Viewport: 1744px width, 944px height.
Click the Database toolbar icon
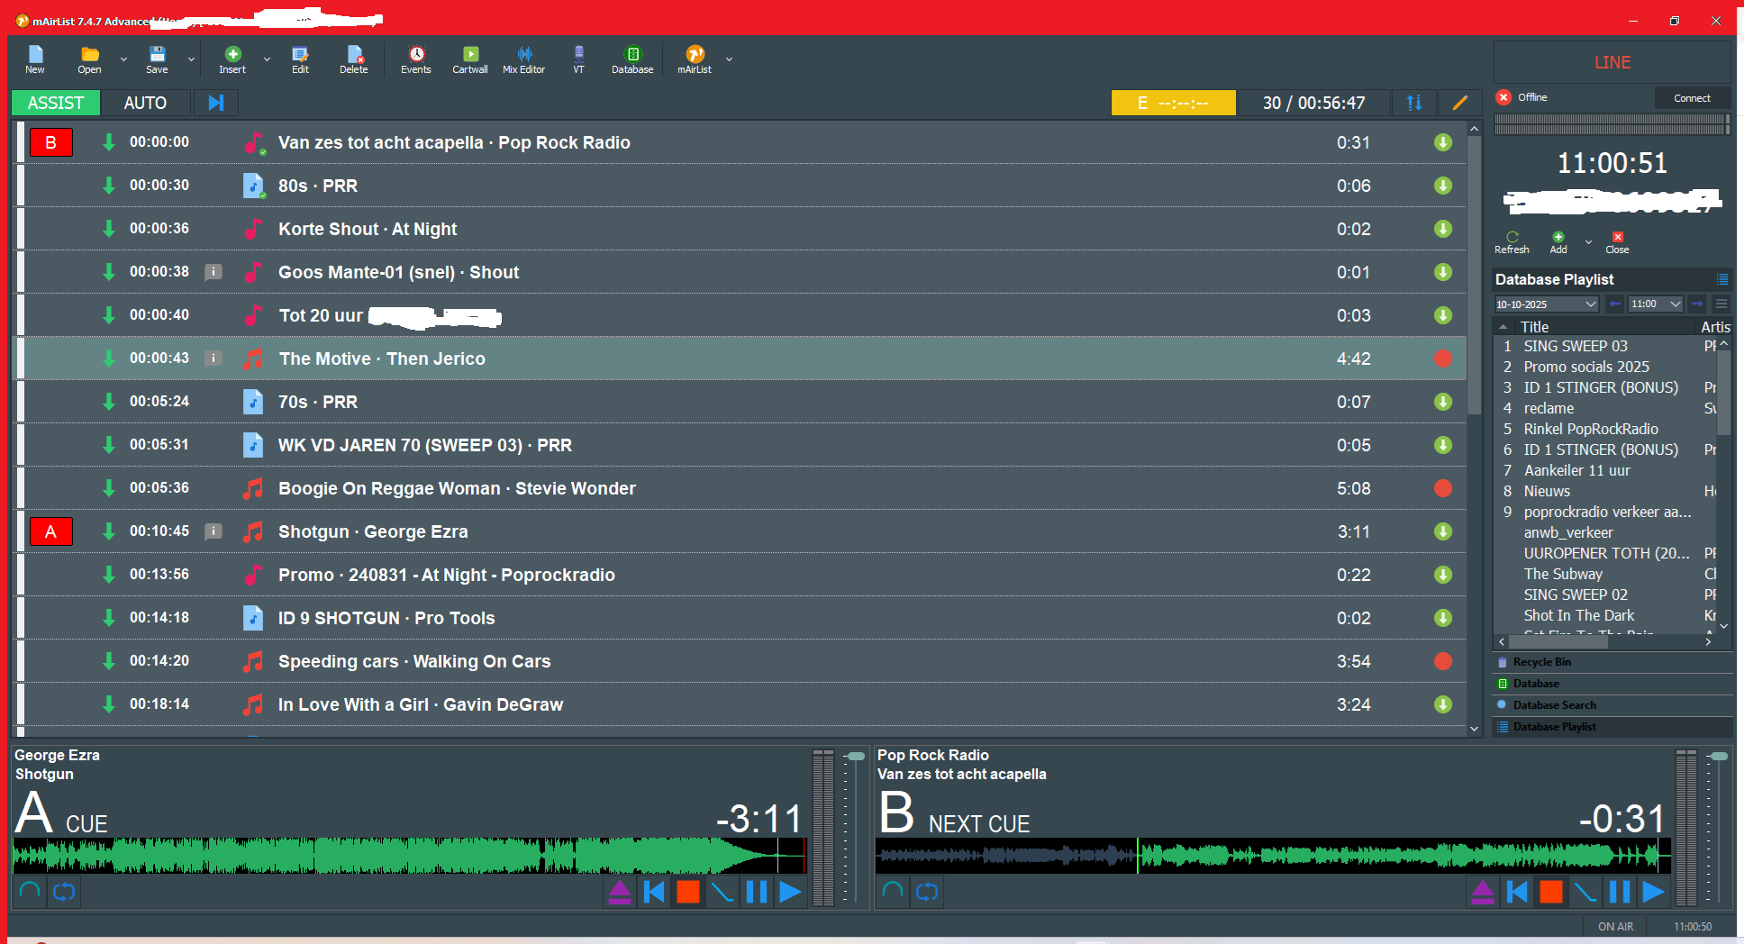click(632, 59)
